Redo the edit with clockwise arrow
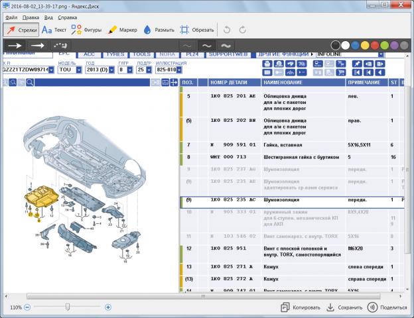Image resolution: width=414 pixels, height=318 pixels. [x=242, y=30]
